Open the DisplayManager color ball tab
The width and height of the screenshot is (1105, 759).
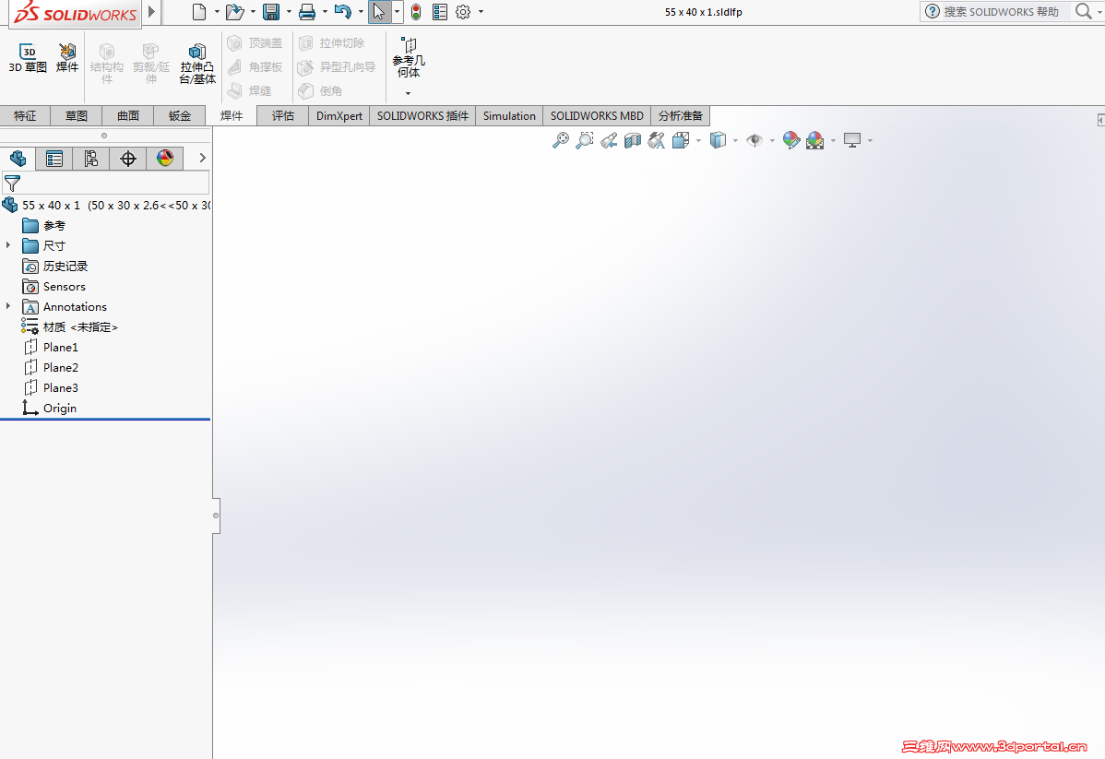point(165,159)
